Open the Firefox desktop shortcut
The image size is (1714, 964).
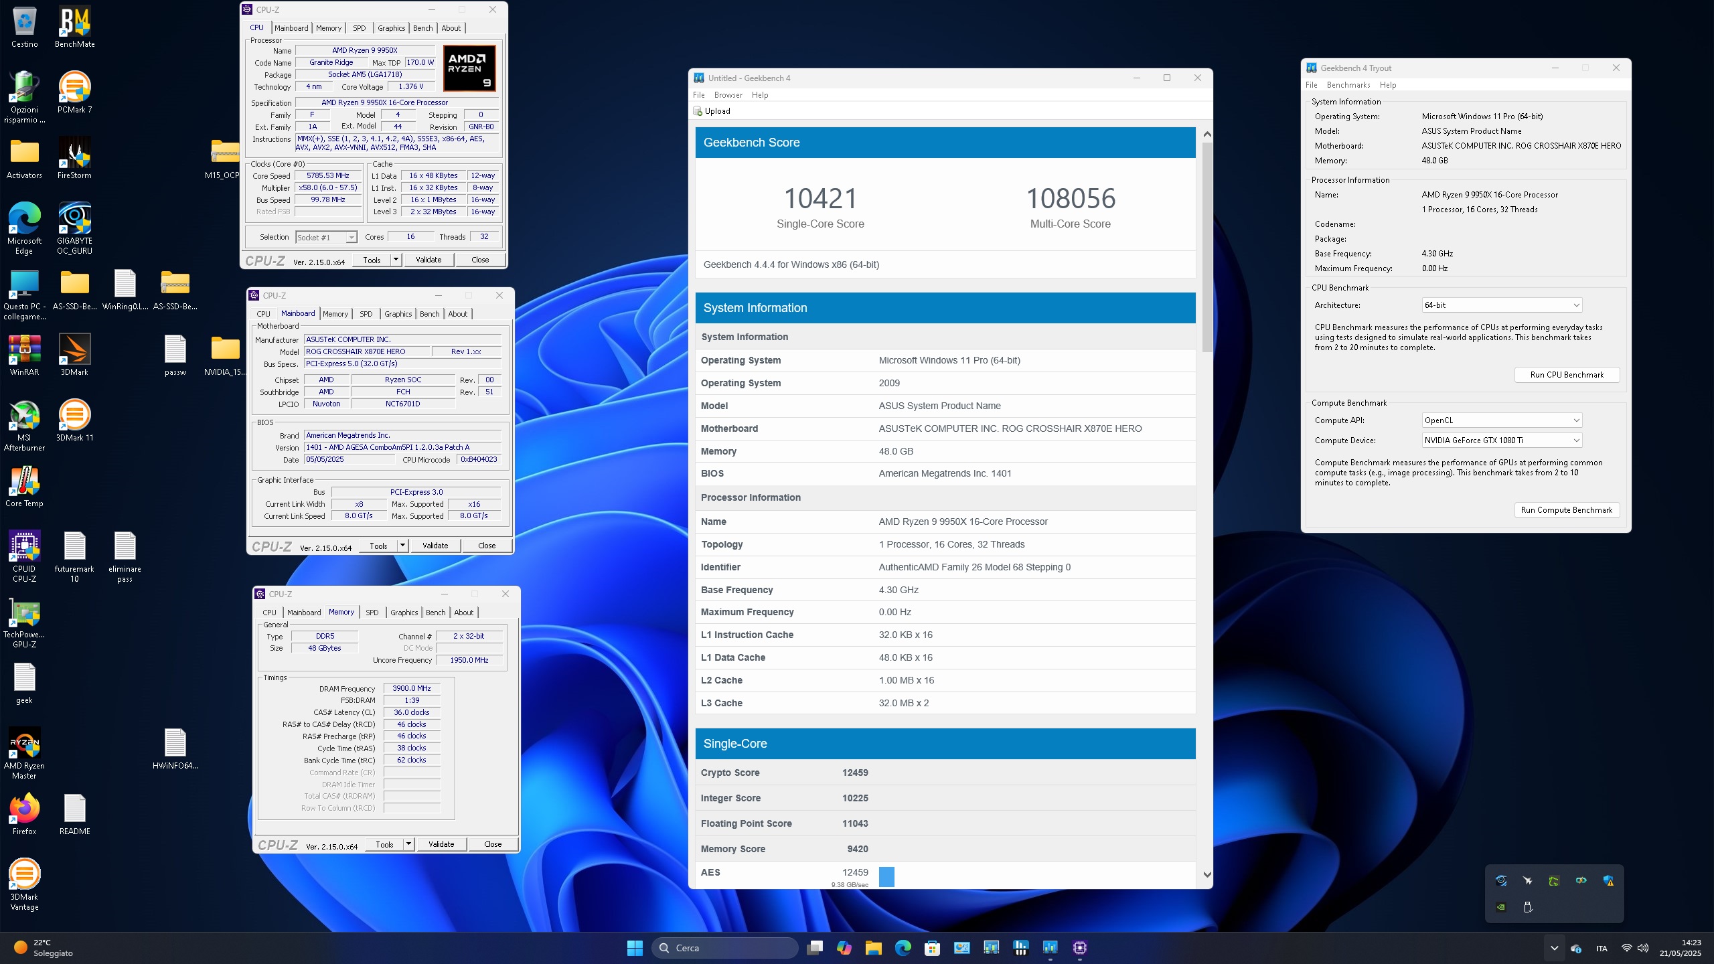point(24,815)
